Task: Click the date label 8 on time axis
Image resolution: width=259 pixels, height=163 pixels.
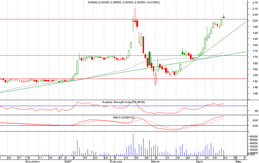Action: coord(74,158)
